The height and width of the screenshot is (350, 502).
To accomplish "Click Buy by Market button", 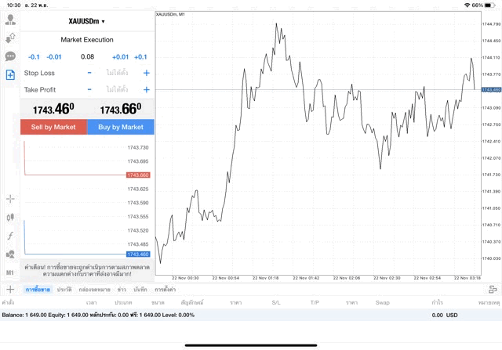I will [x=121, y=127].
